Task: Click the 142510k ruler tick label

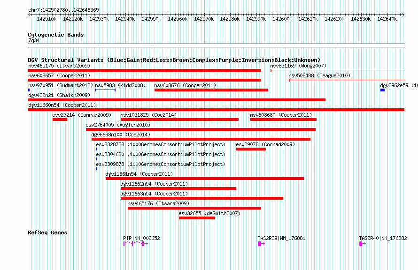Action: (46, 19)
